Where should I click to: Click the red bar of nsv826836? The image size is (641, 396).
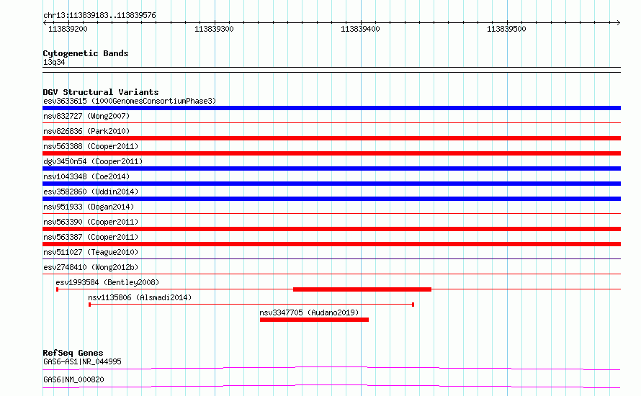pos(331,138)
